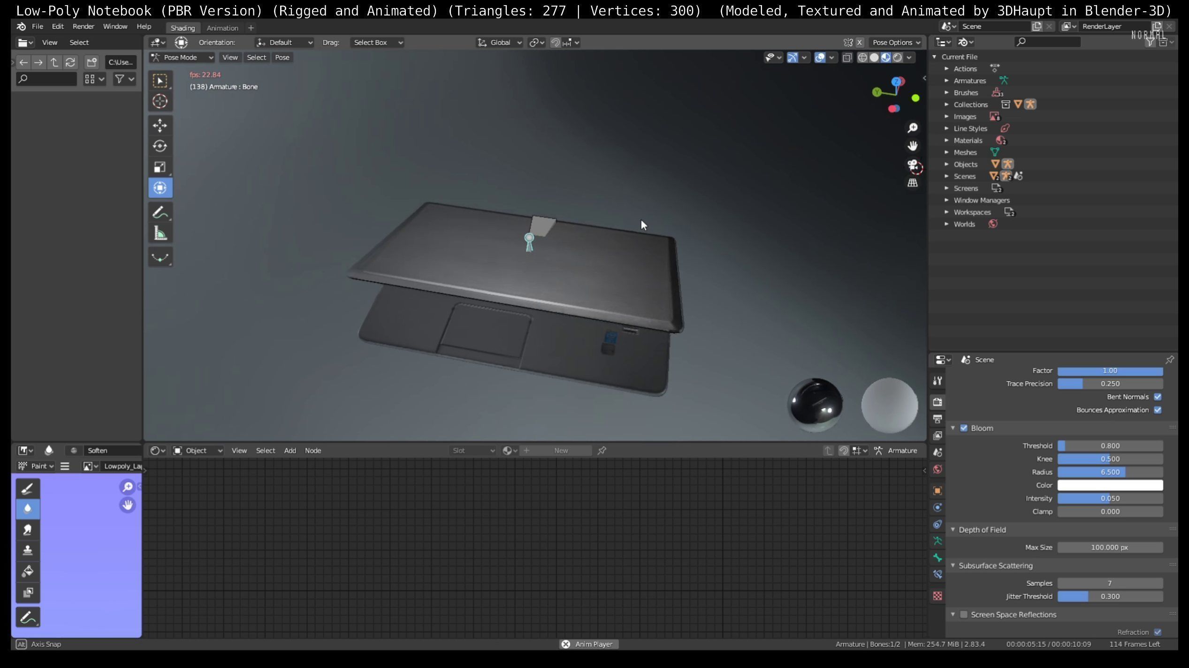1189x668 pixels.
Task: Activate the Annotate pencil tool
Action: tap(160, 212)
